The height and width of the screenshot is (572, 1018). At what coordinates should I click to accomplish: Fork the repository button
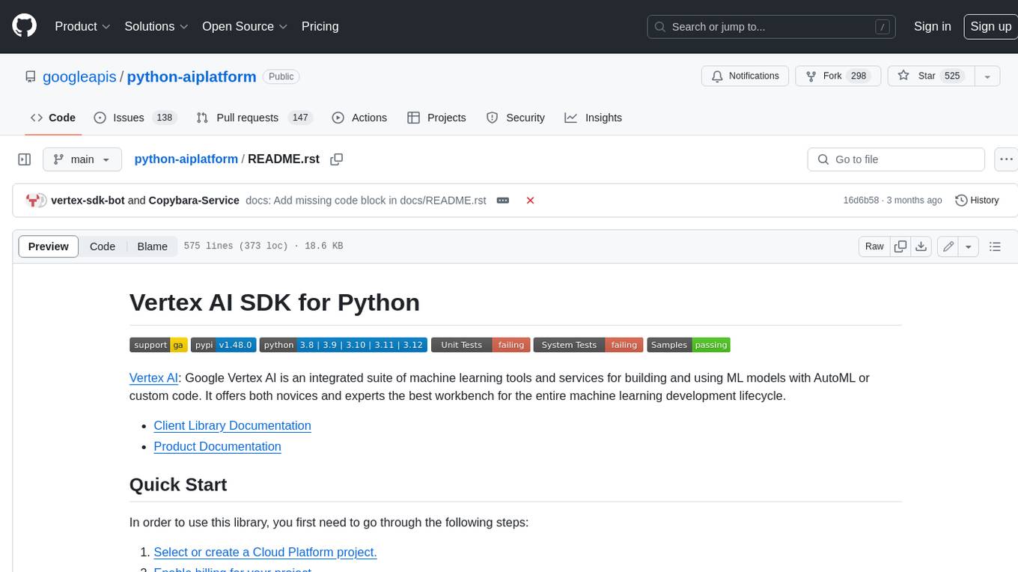[838, 76]
